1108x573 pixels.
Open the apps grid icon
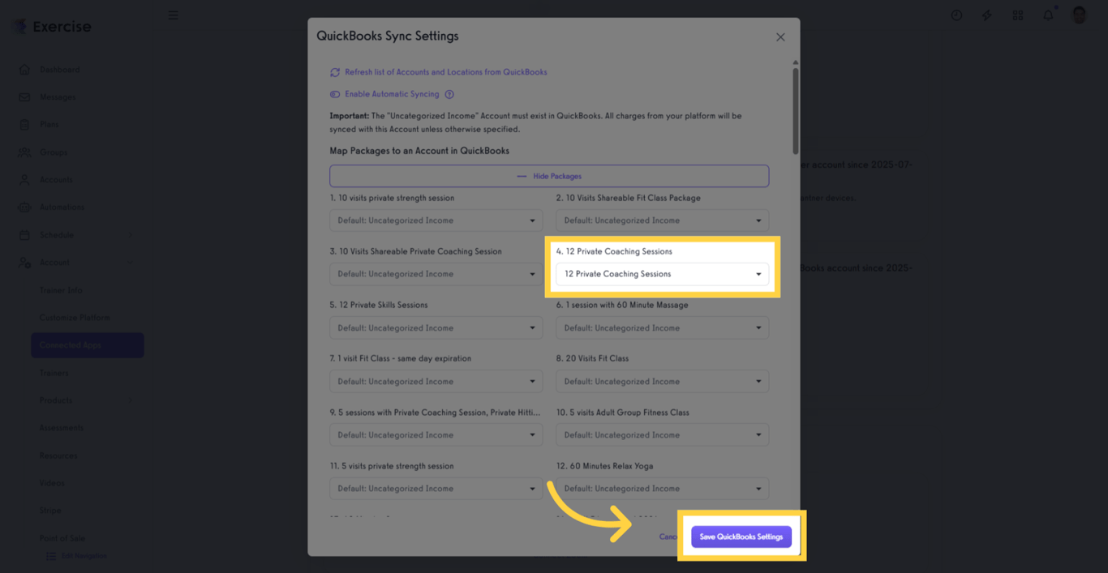point(1018,15)
